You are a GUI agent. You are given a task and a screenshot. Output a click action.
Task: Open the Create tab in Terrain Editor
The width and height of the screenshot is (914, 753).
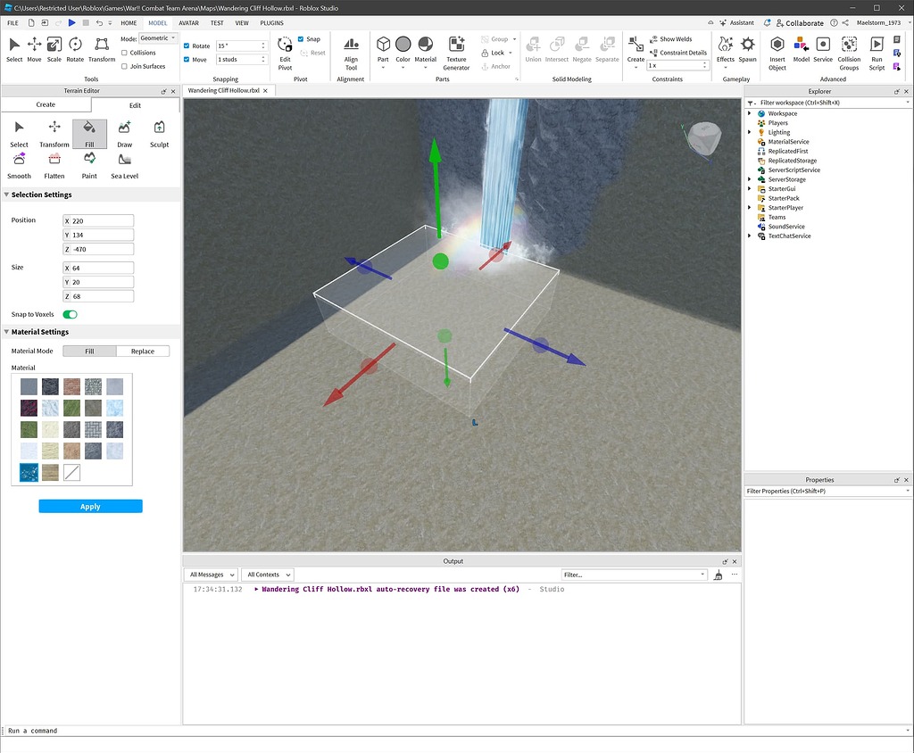pyautogui.click(x=46, y=104)
